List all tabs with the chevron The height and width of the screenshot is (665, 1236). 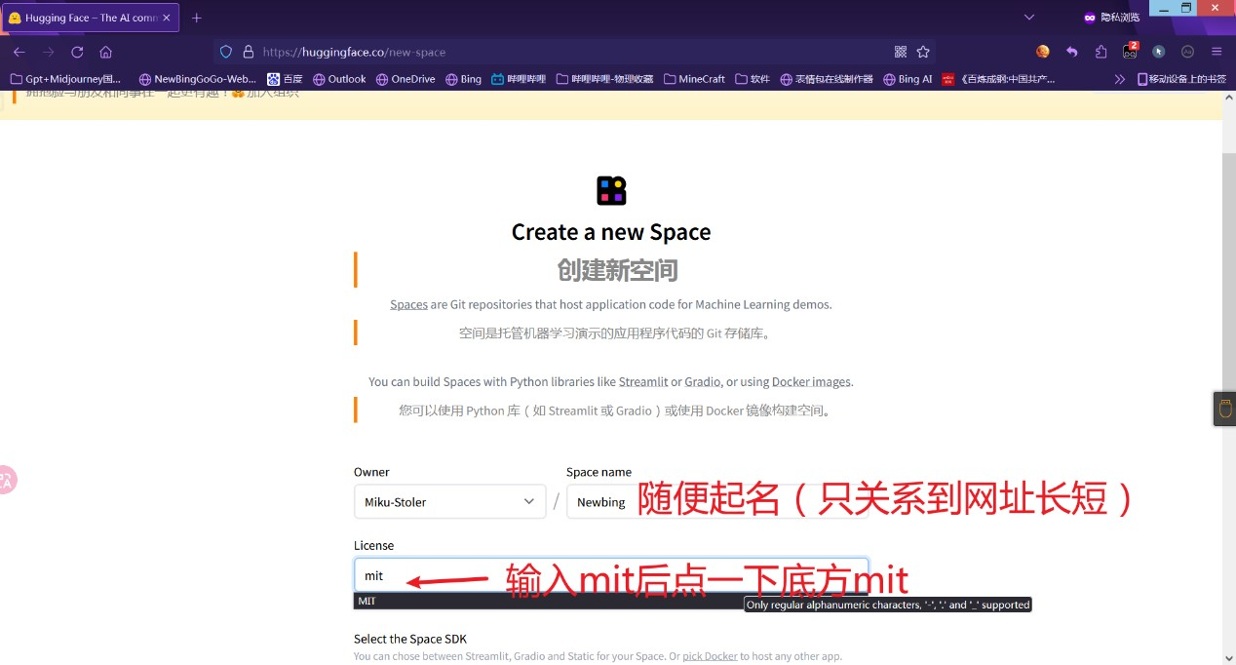1029,18
